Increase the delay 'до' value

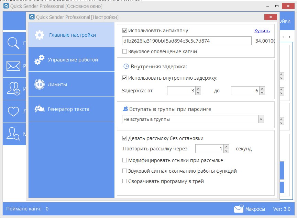pyautogui.click(x=262, y=89)
